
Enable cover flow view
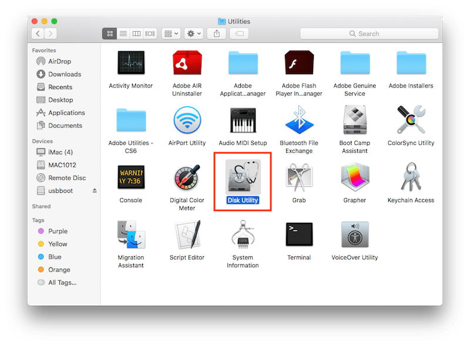150,34
